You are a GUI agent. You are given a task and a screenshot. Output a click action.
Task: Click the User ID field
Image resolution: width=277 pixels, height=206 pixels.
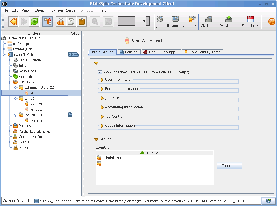(193, 41)
